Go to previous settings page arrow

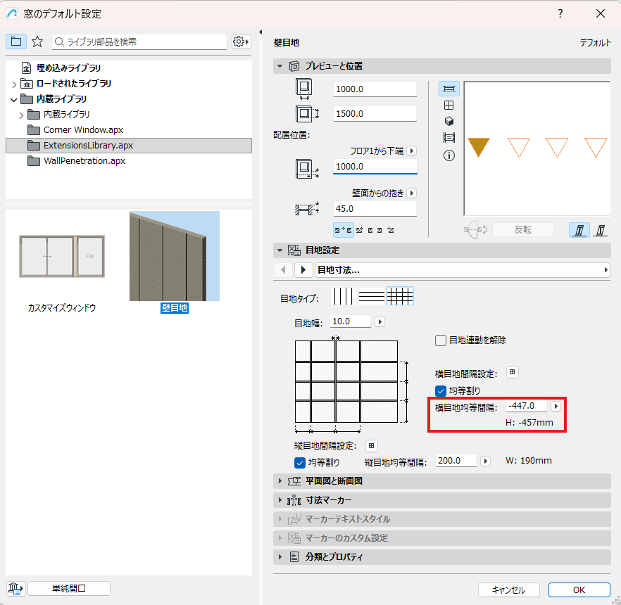pos(283,270)
